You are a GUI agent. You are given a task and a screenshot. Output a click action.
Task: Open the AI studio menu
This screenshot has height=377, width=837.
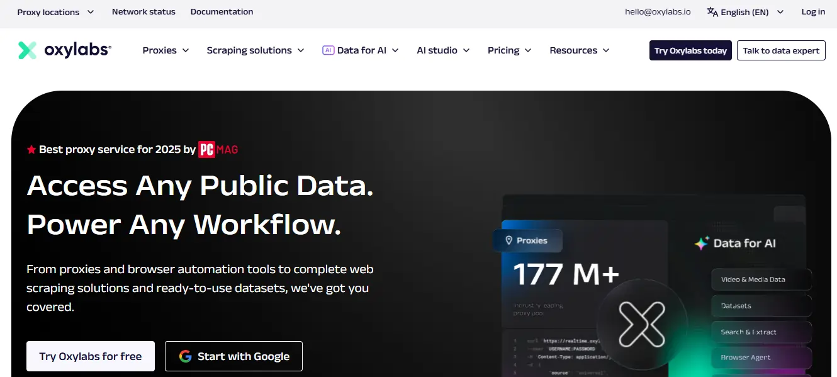tap(443, 50)
